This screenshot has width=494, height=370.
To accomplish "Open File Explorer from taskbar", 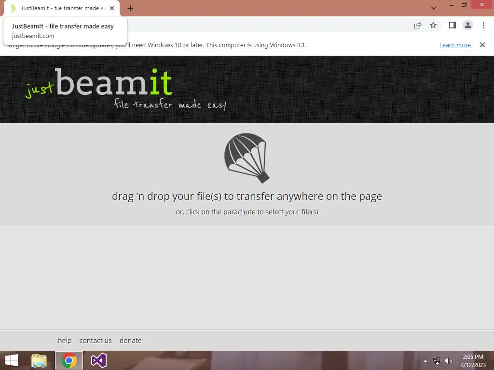I will pyautogui.click(x=39, y=360).
